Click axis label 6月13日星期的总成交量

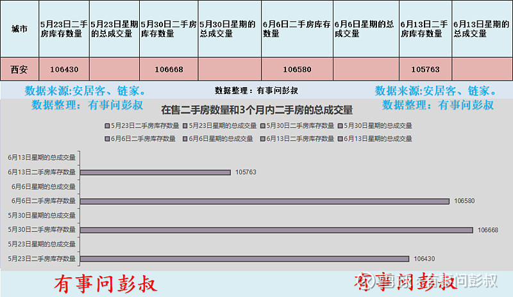point(42,157)
